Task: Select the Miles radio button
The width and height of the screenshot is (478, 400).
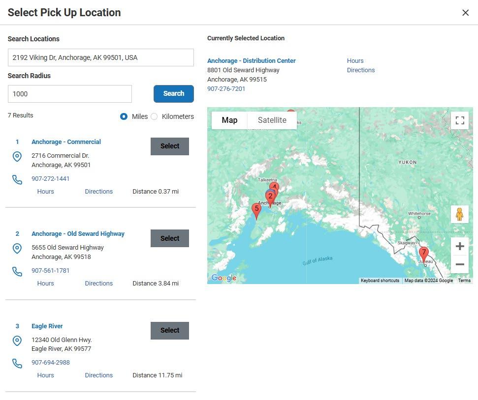Action: tap(124, 116)
